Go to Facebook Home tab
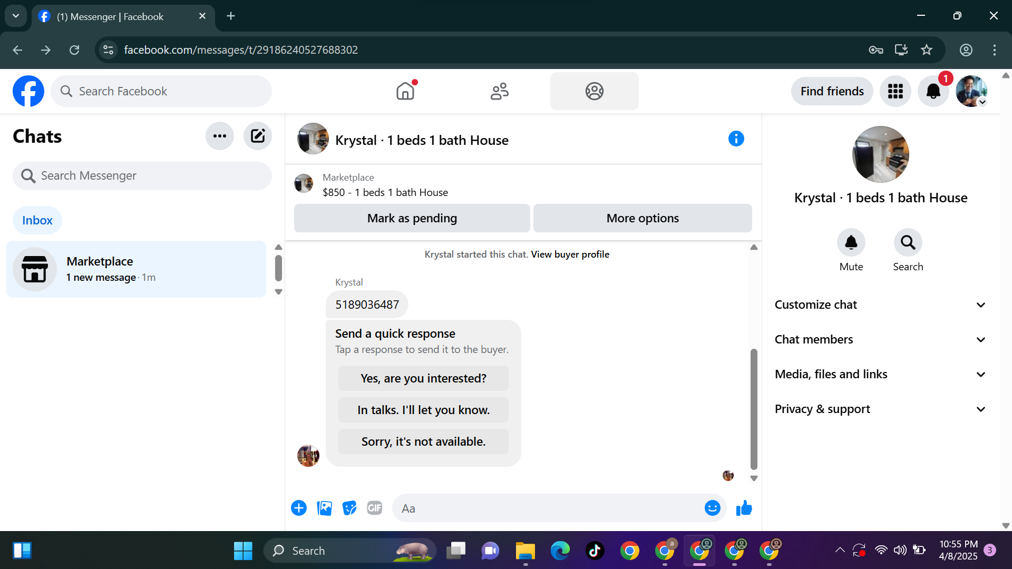 (405, 91)
